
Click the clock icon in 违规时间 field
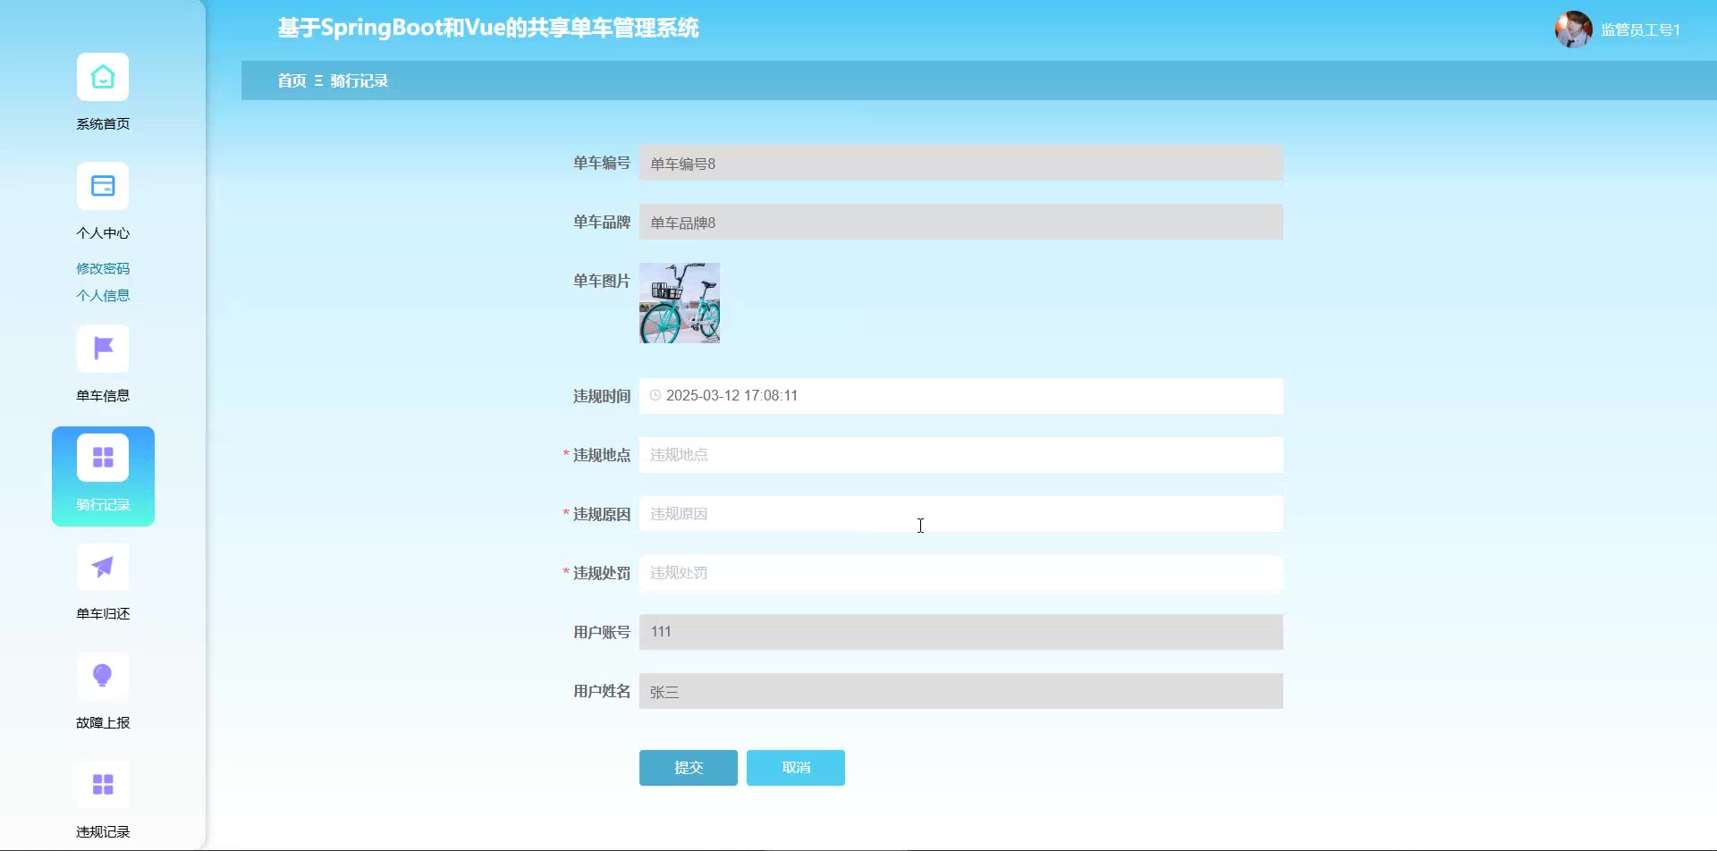pyautogui.click(x=656, y=395)
